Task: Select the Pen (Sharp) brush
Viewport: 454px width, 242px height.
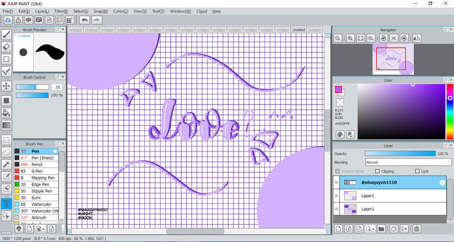Action: (36, 158)
